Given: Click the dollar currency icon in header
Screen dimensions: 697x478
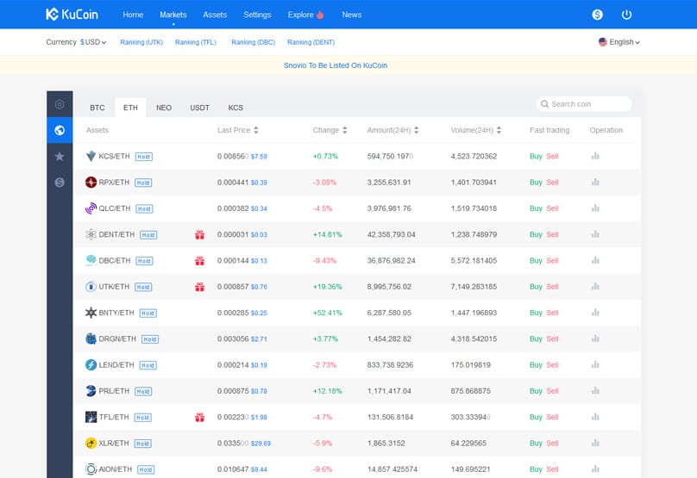Looking at the screenshot, I should click(x=598, y=15).
